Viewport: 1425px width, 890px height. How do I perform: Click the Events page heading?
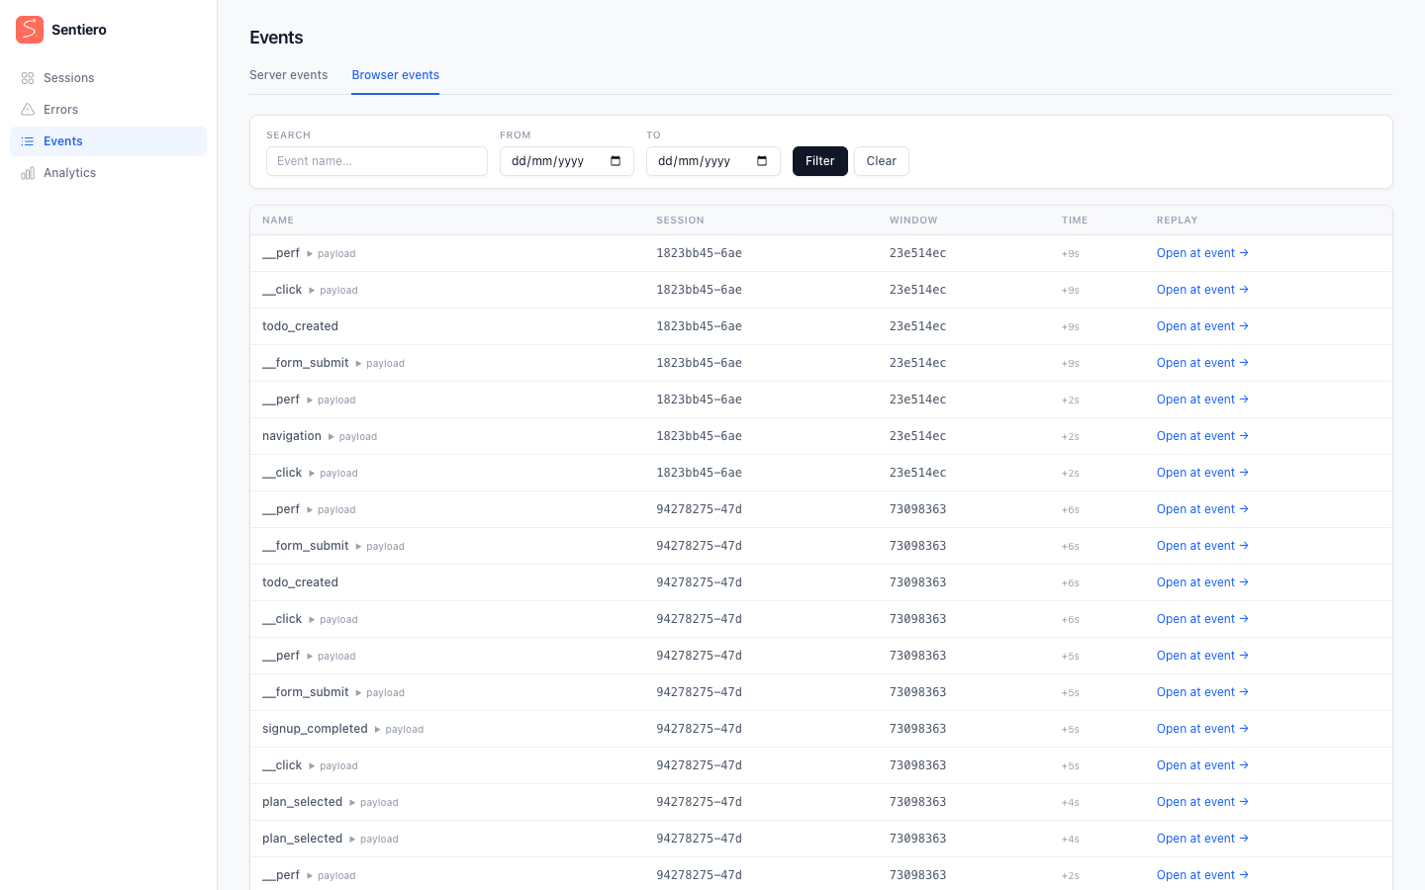click(276, 38)
